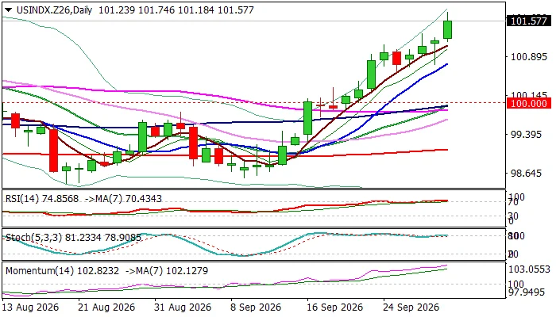Select the 97.9495 momentum scale label

(526, 292)
